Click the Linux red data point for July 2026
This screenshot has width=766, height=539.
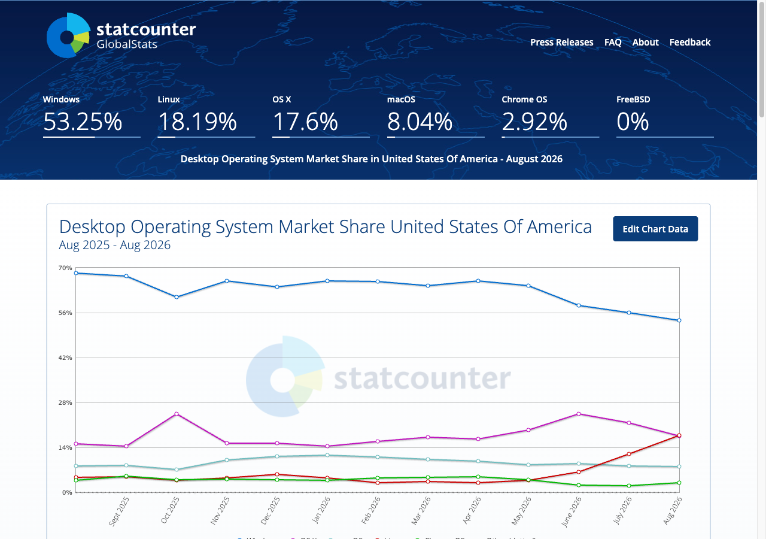(629, 454)
